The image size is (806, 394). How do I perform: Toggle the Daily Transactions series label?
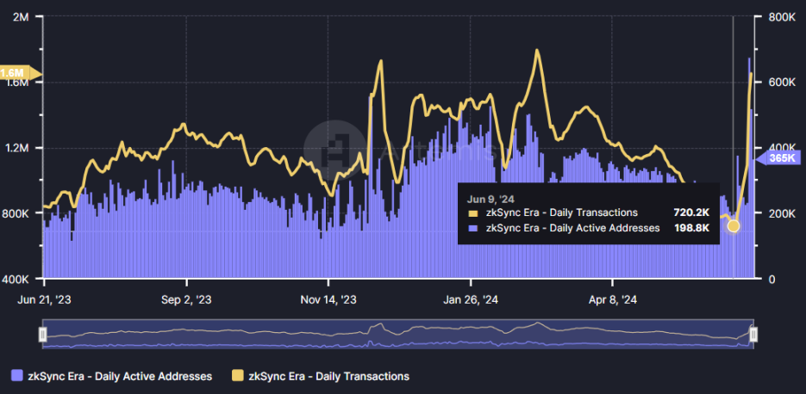tap(328, 376)
